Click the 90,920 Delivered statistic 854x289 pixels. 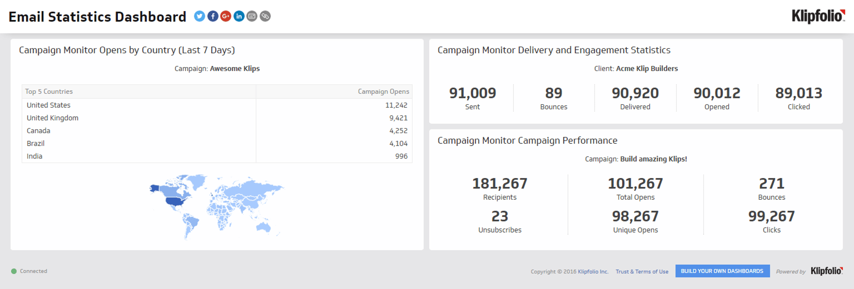pos(635,98)
